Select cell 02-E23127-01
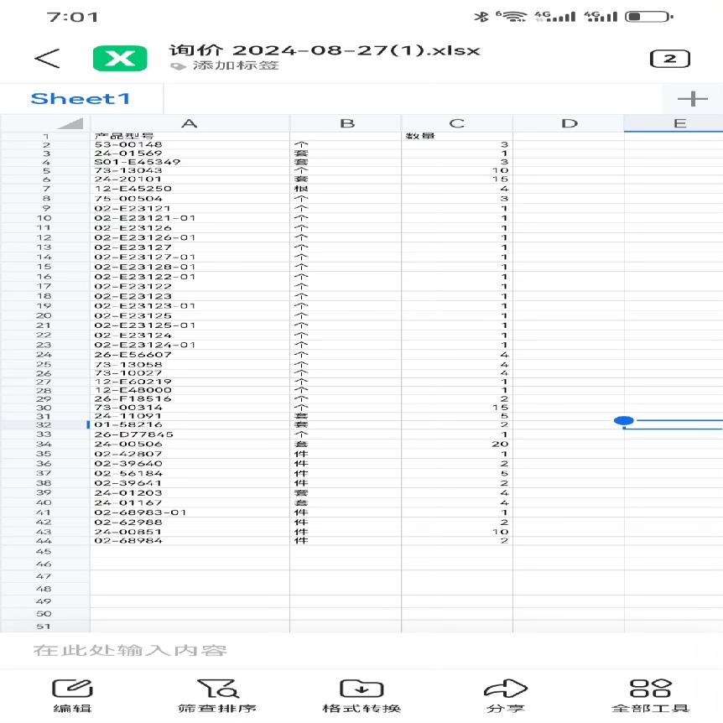The width and height of the screenshot is (723, 723). tap(190, 257)
